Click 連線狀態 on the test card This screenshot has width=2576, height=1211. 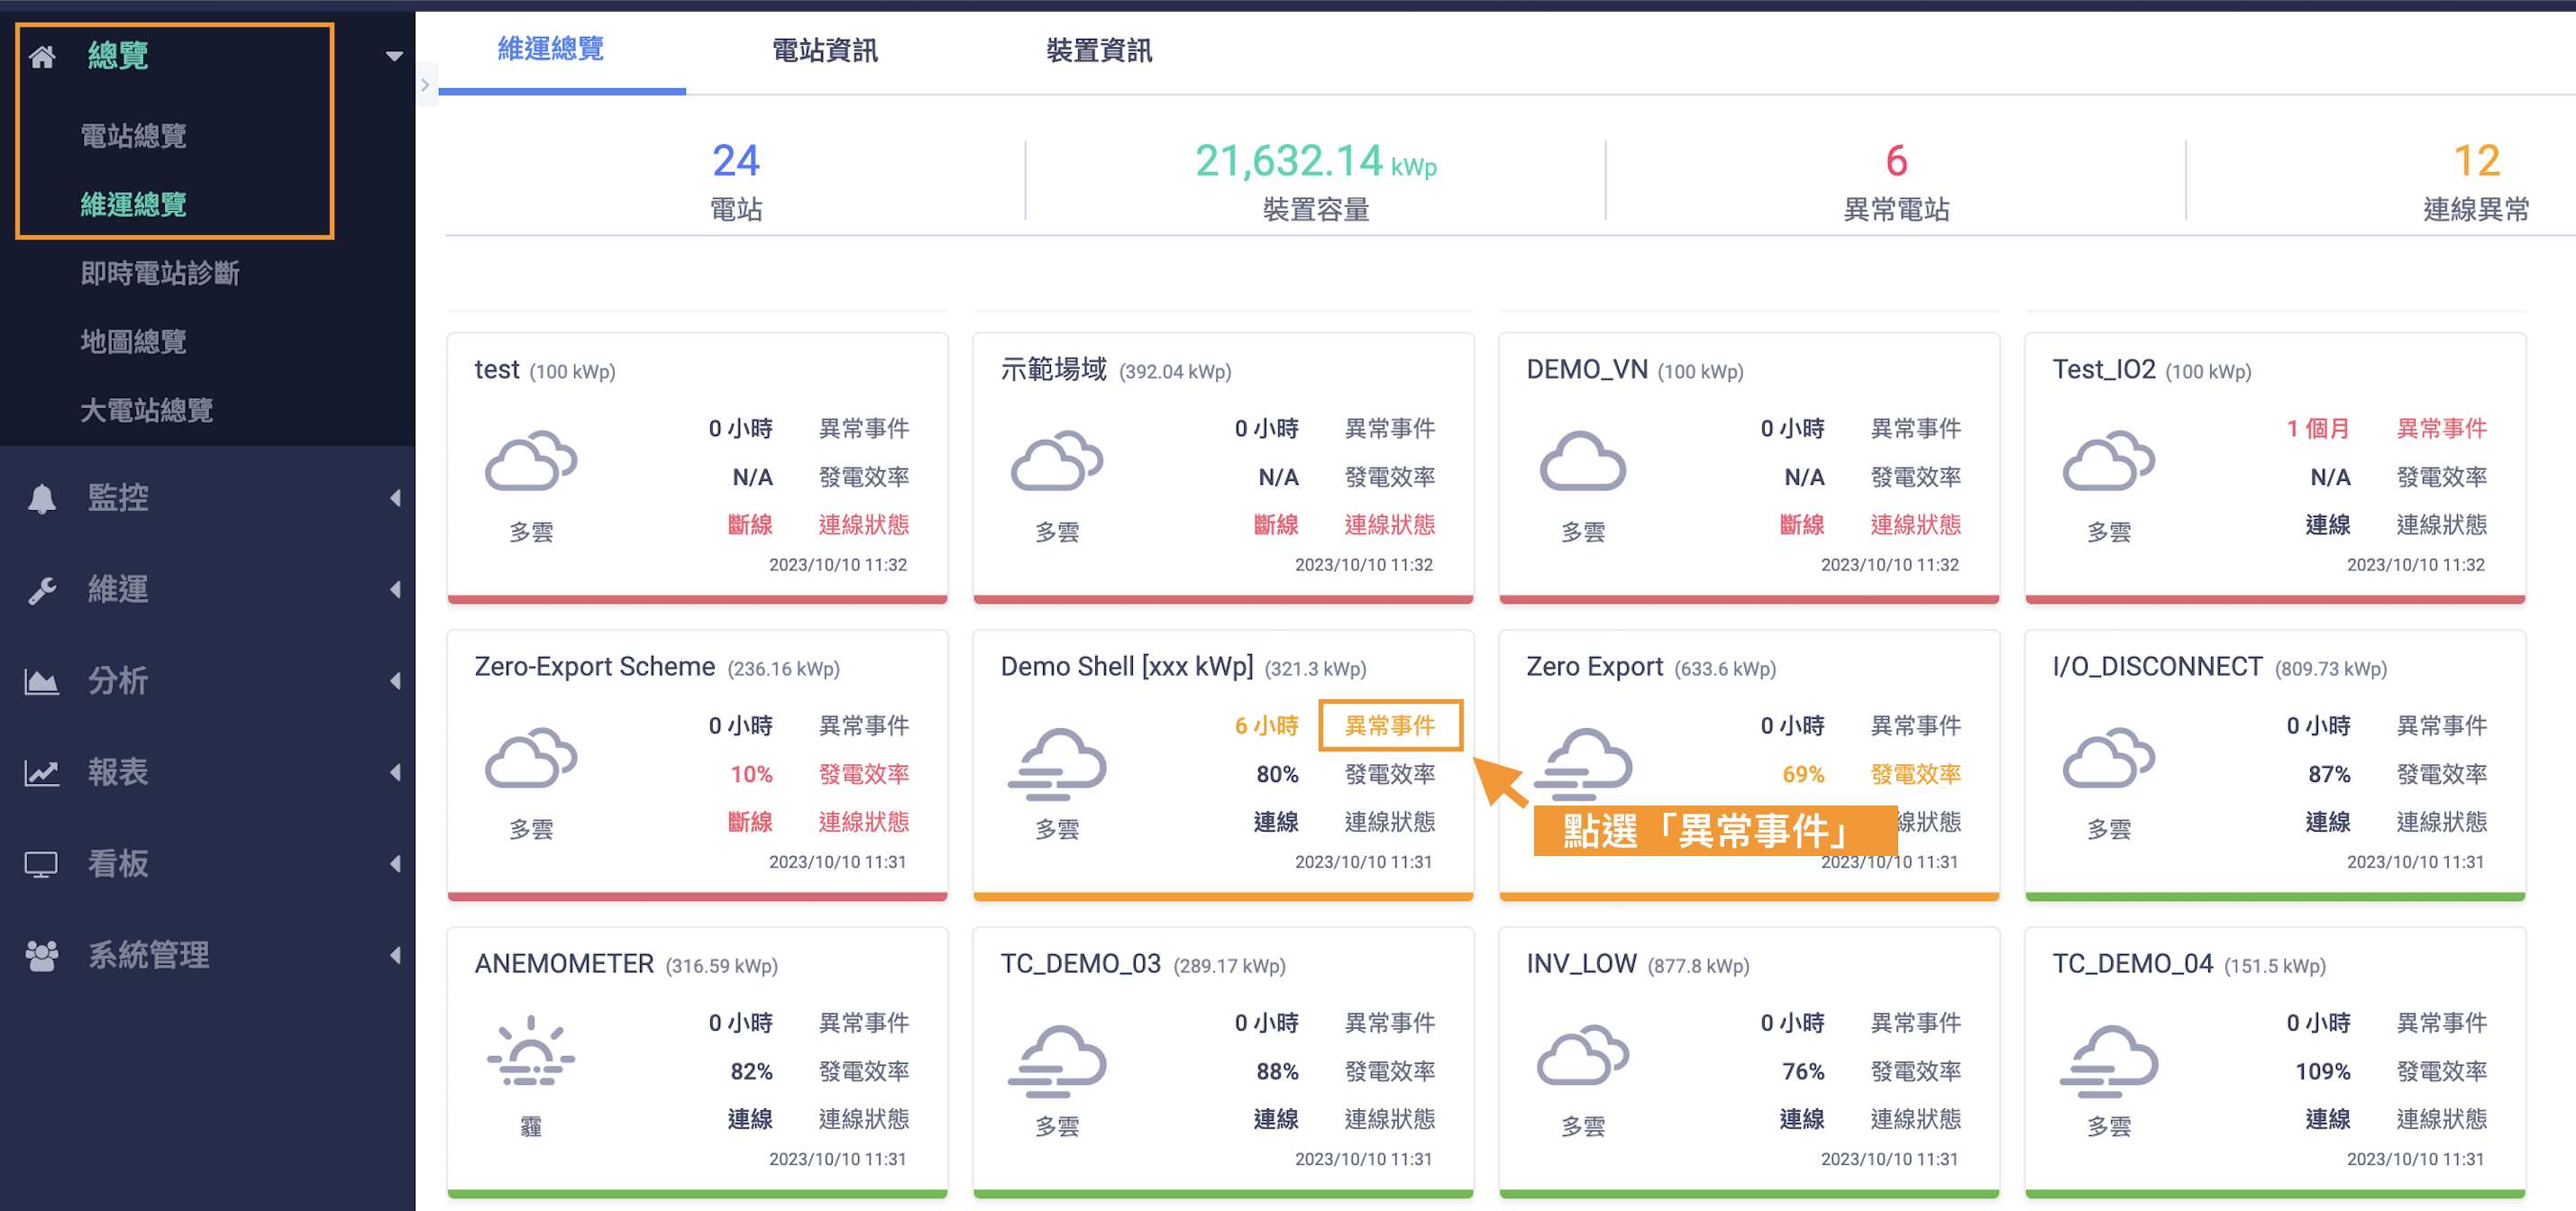pyautogui.click(x=864, y=525)
